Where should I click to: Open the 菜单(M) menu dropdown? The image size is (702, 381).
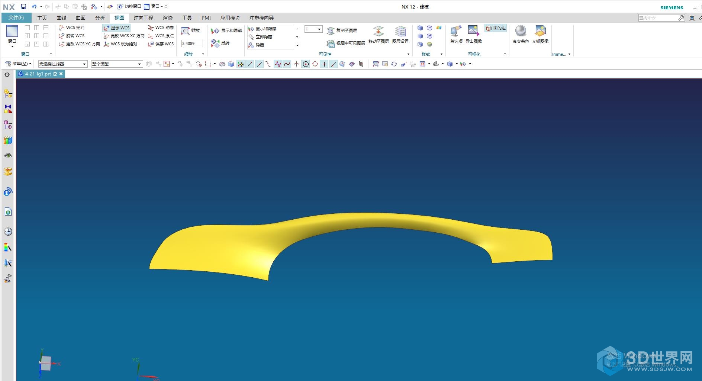18,64
